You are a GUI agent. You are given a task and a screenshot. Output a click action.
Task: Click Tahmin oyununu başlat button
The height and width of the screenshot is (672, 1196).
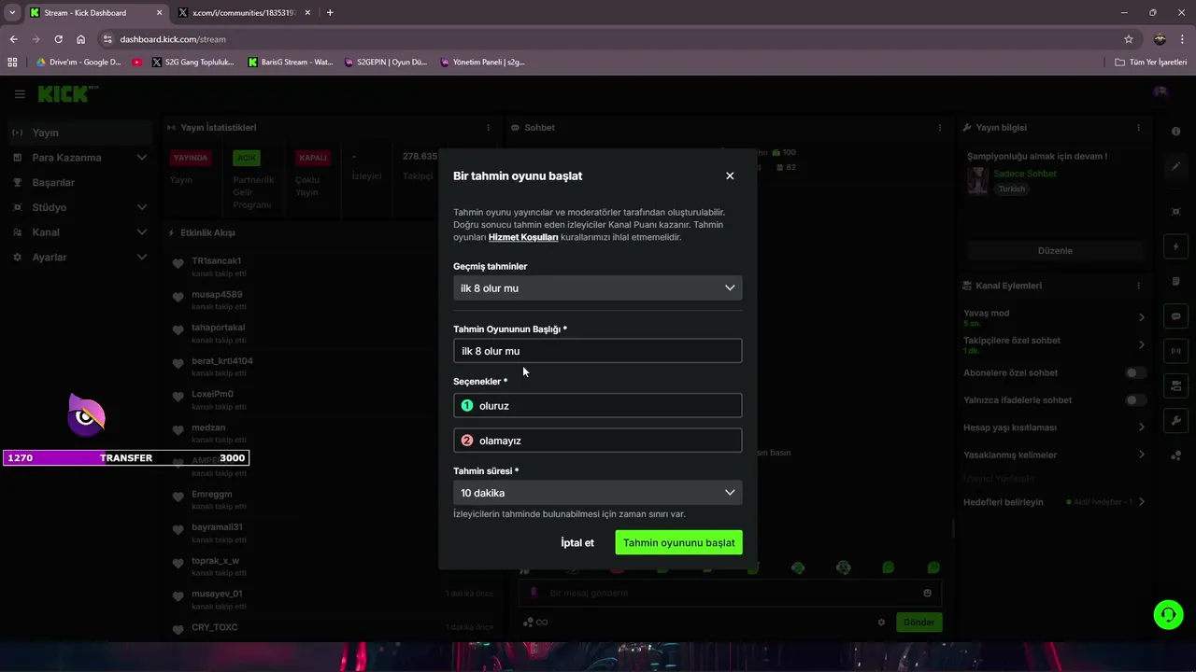[679, 542]
